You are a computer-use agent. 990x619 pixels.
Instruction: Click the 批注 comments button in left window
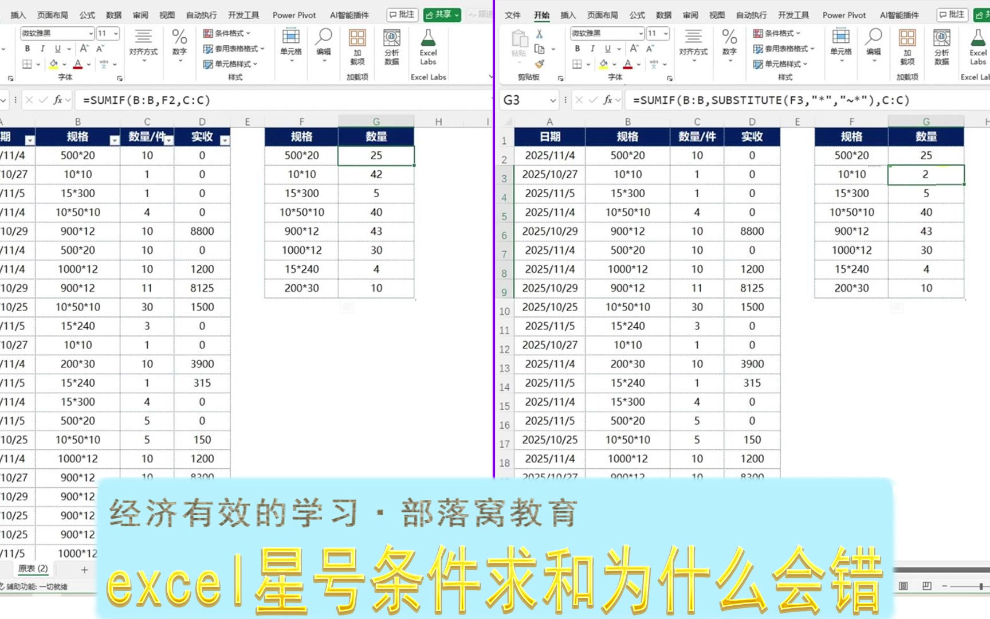click(x=402, y=14)
